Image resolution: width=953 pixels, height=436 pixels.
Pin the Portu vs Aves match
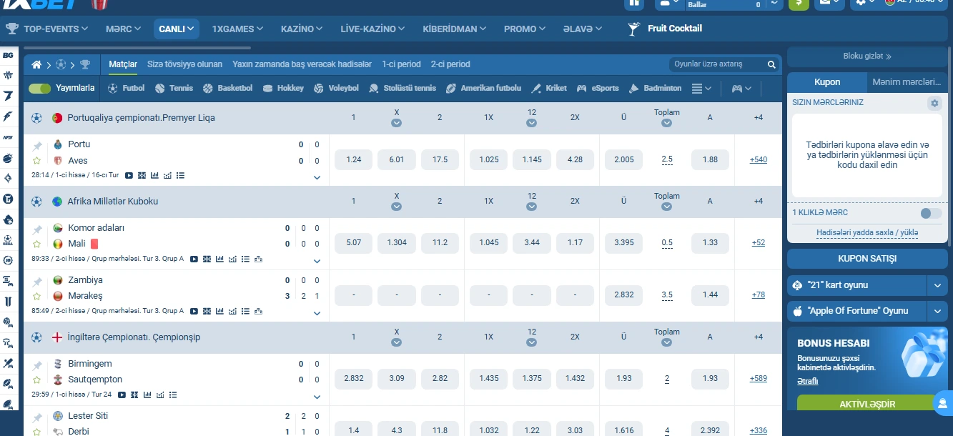37,146
